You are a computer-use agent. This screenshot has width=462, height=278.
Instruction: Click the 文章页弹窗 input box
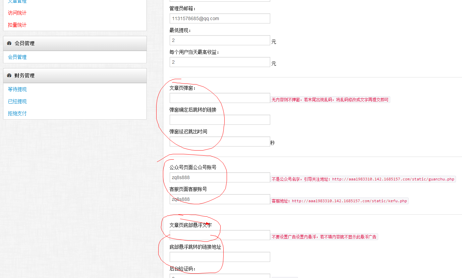tap(220, 98)
